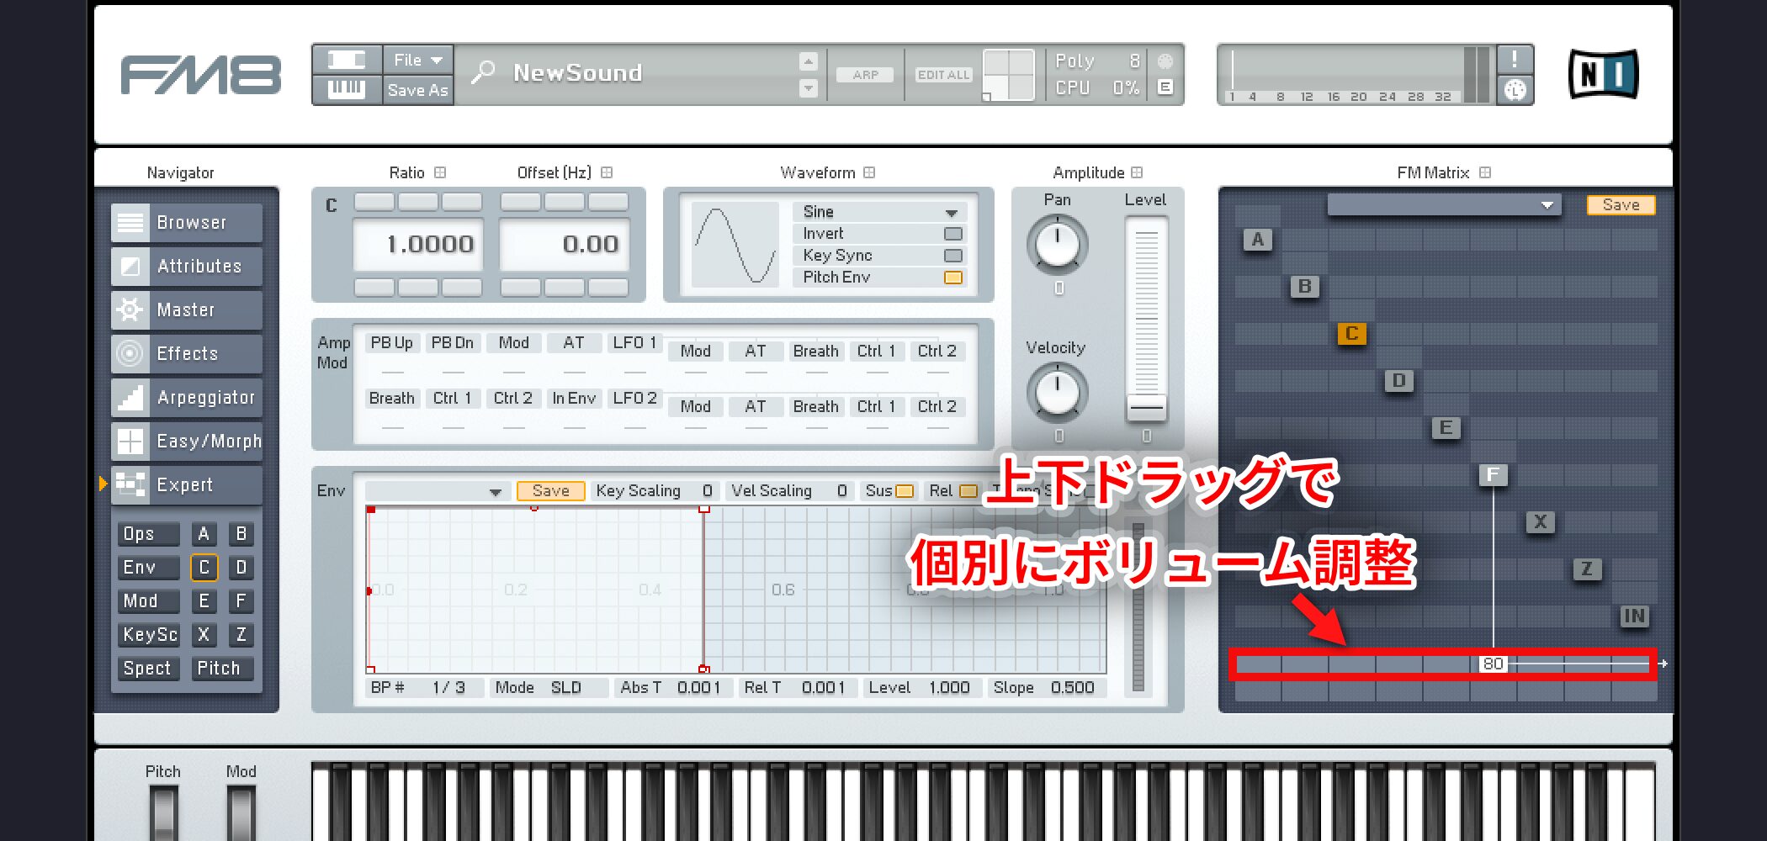This screenshot has height=841, width=1767.
Task: Click the Amplitude header link icon
Action: click(x=1137, y=172)
